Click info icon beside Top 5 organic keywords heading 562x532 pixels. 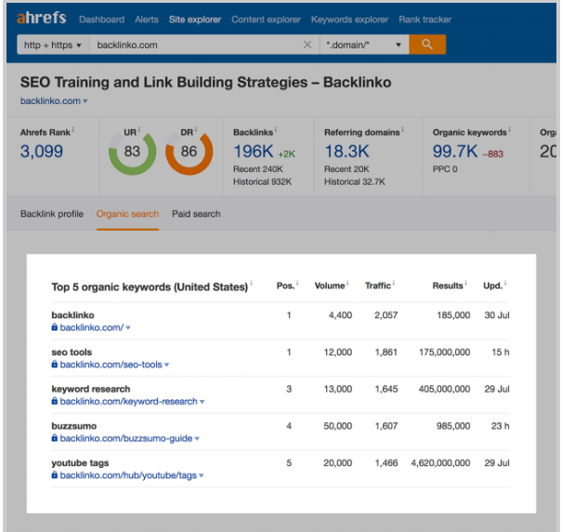[251, 283]
